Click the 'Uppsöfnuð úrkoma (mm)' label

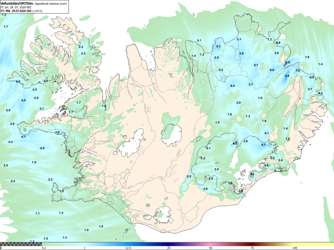pos(51,4)
